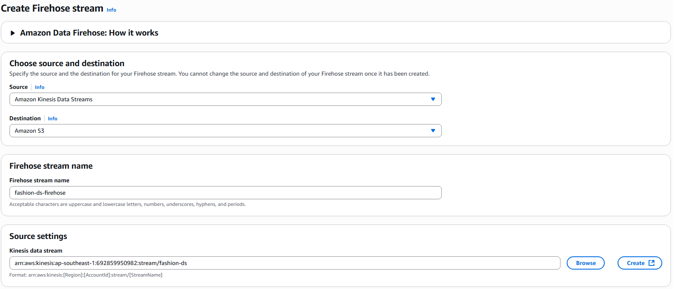
Task: Click the ARN format hint text
Action: click(86, 275)
